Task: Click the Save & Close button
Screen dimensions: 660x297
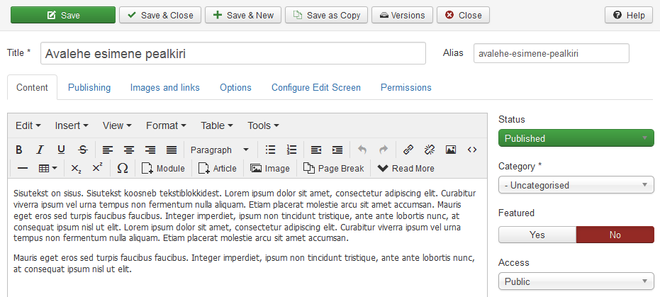Action: [160, 15]
